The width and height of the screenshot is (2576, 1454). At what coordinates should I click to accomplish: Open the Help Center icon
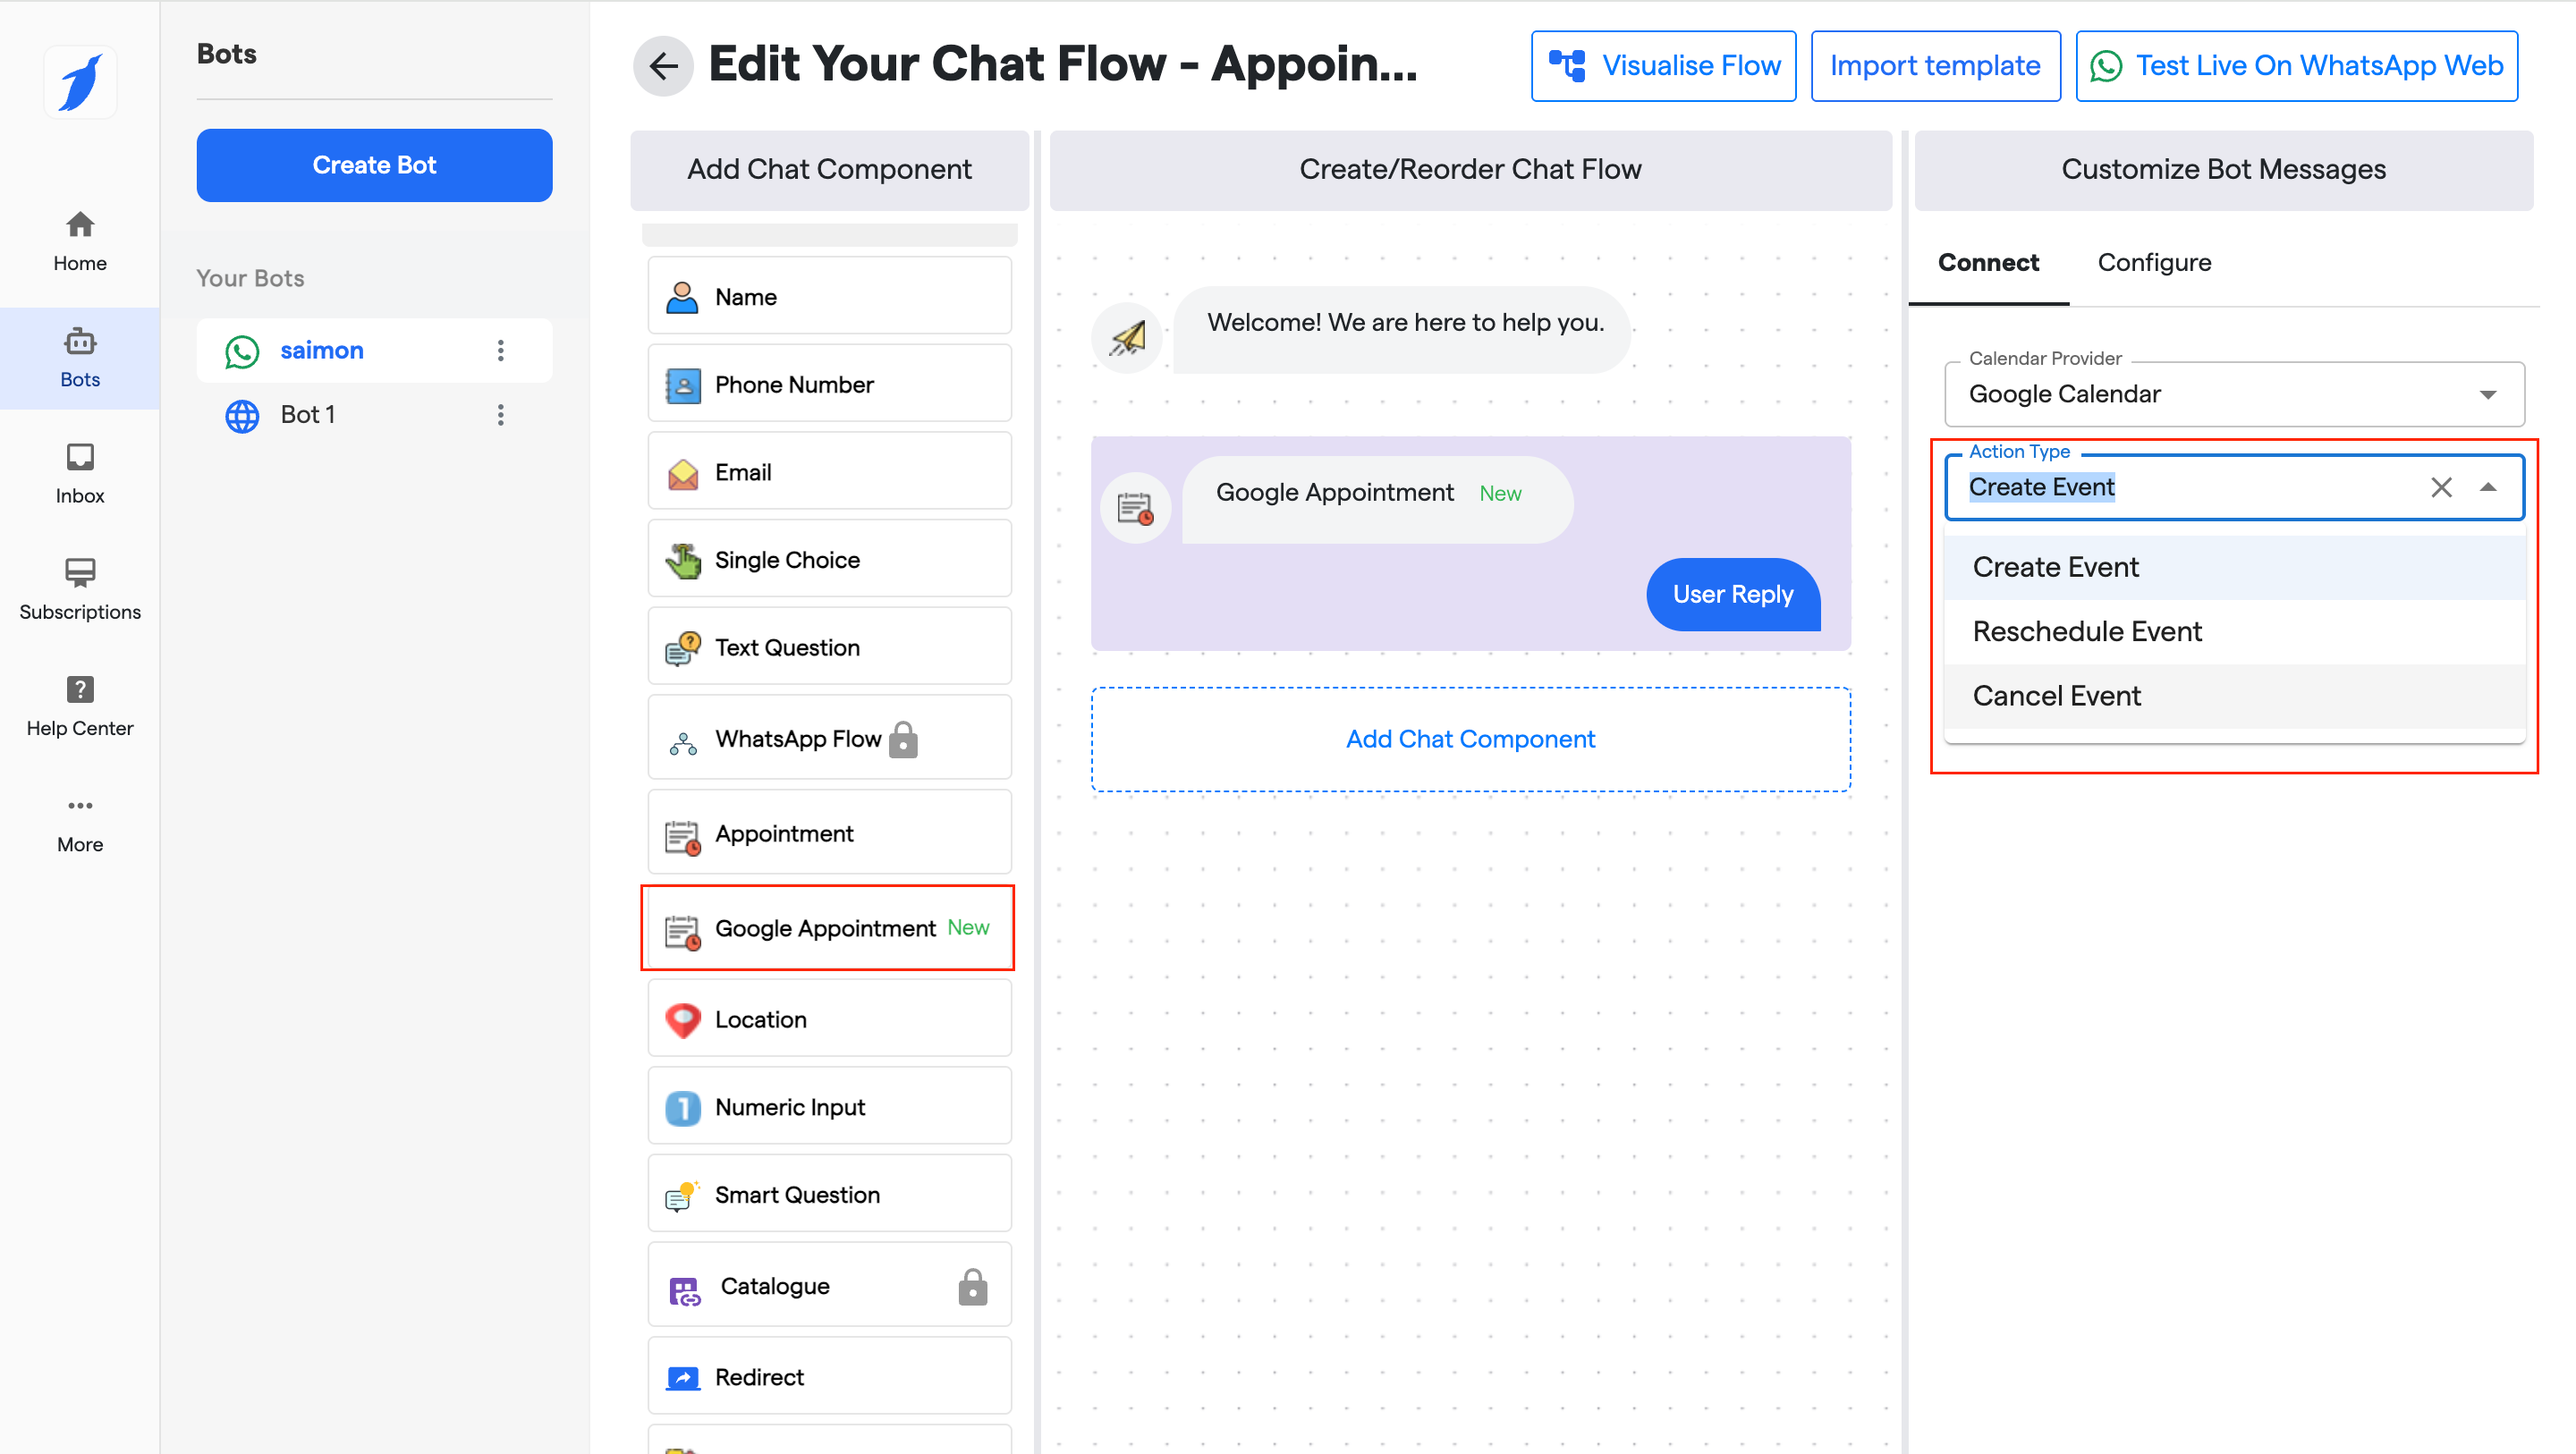tap(80, 689)
